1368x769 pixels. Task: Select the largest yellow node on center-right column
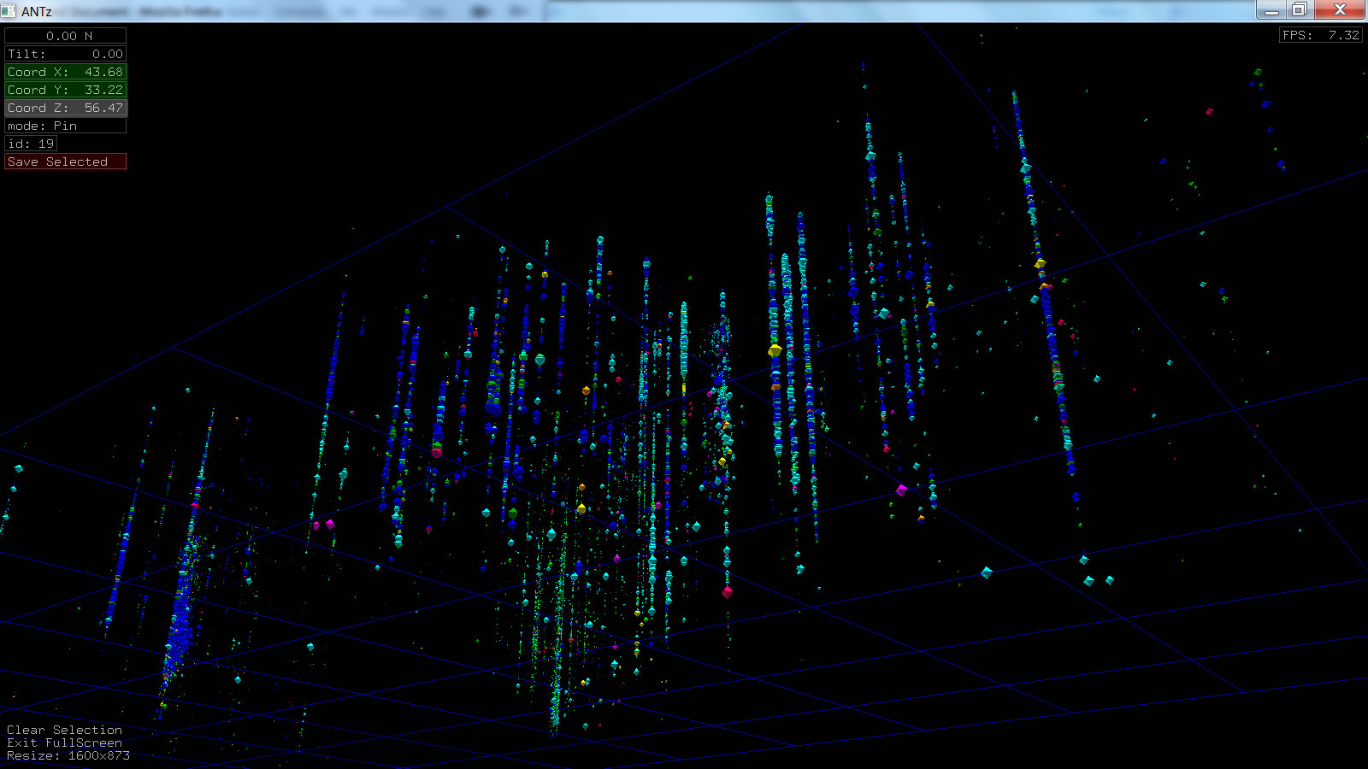(775, 350)
